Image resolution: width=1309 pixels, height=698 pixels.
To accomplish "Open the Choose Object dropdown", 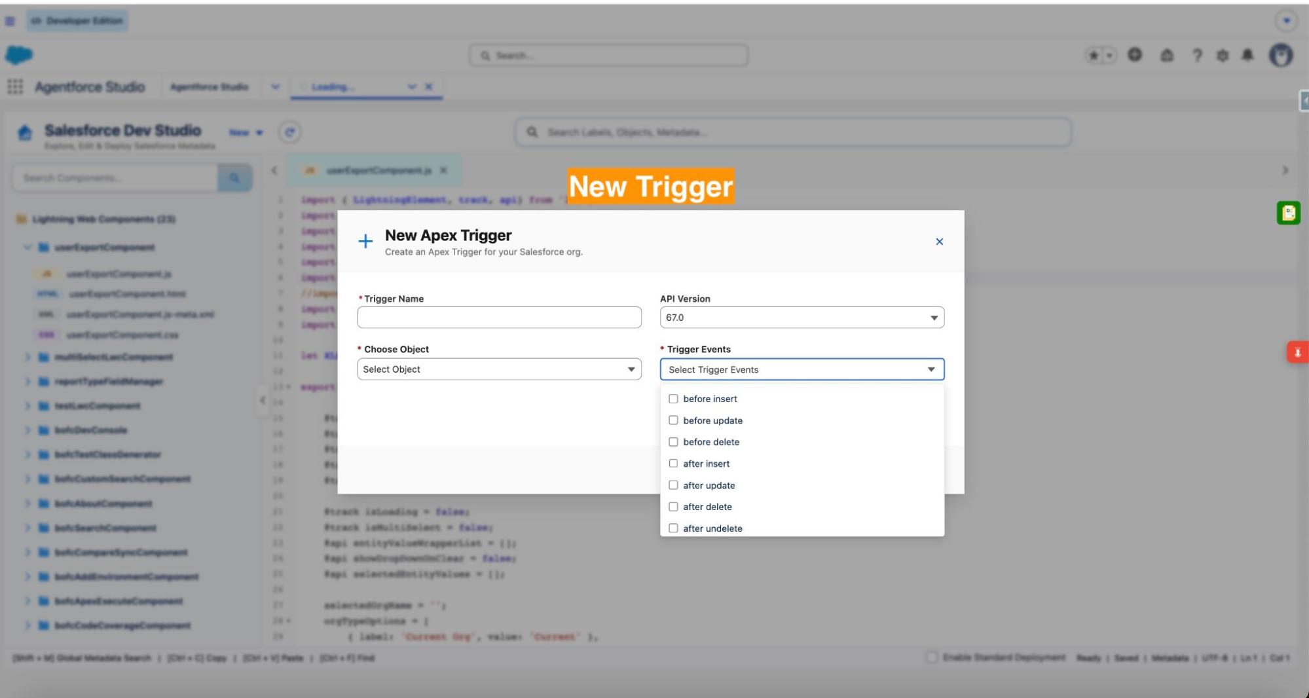I will click(x=499, y=369).
